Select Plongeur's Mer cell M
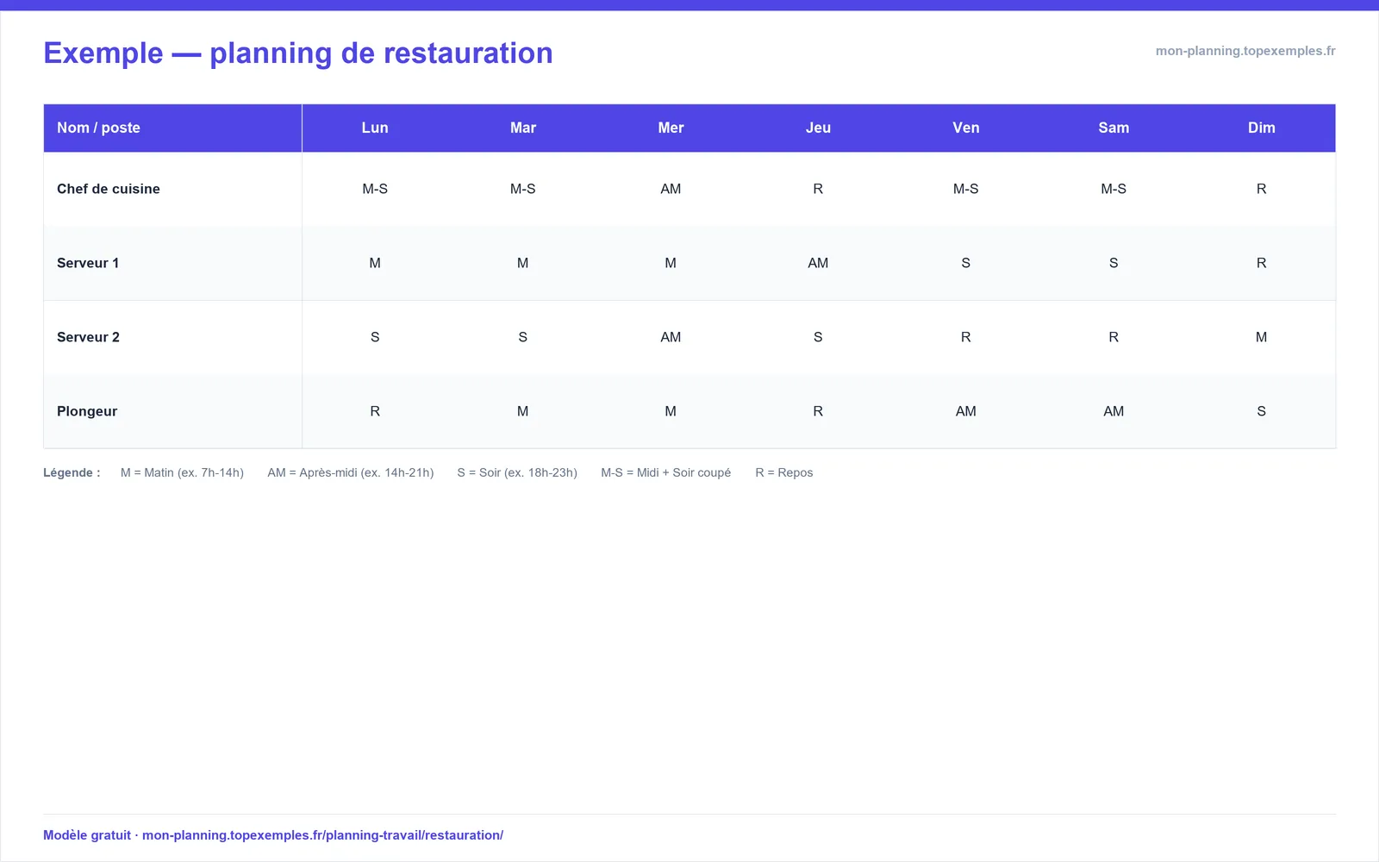1379x862 pixels. 671,411
